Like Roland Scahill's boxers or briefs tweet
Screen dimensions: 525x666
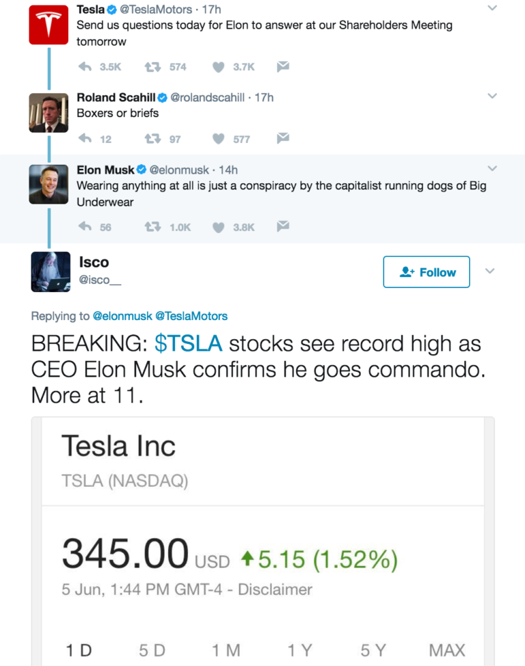pos(219,139)
